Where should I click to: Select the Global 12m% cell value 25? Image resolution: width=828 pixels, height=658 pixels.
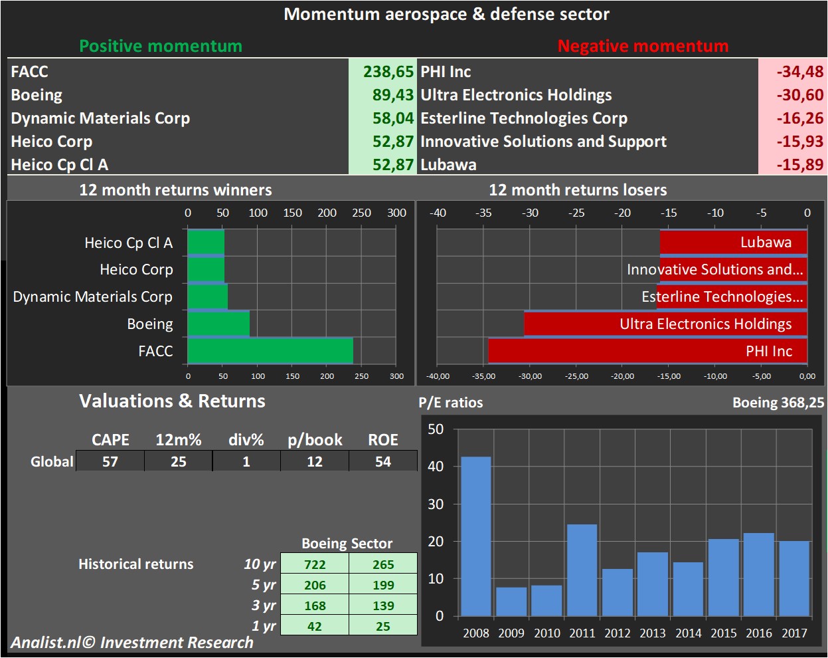point(179,461)
